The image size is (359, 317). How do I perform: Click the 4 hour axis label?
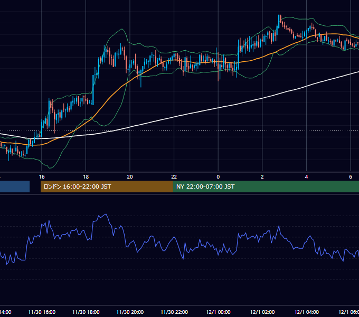306,177
